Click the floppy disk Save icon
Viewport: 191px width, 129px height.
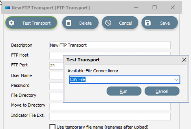point(148,23)
